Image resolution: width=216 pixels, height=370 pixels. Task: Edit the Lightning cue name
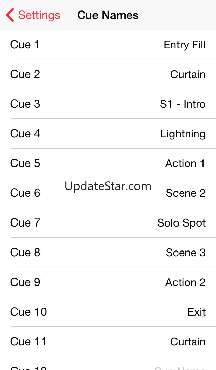pos(183,134)
